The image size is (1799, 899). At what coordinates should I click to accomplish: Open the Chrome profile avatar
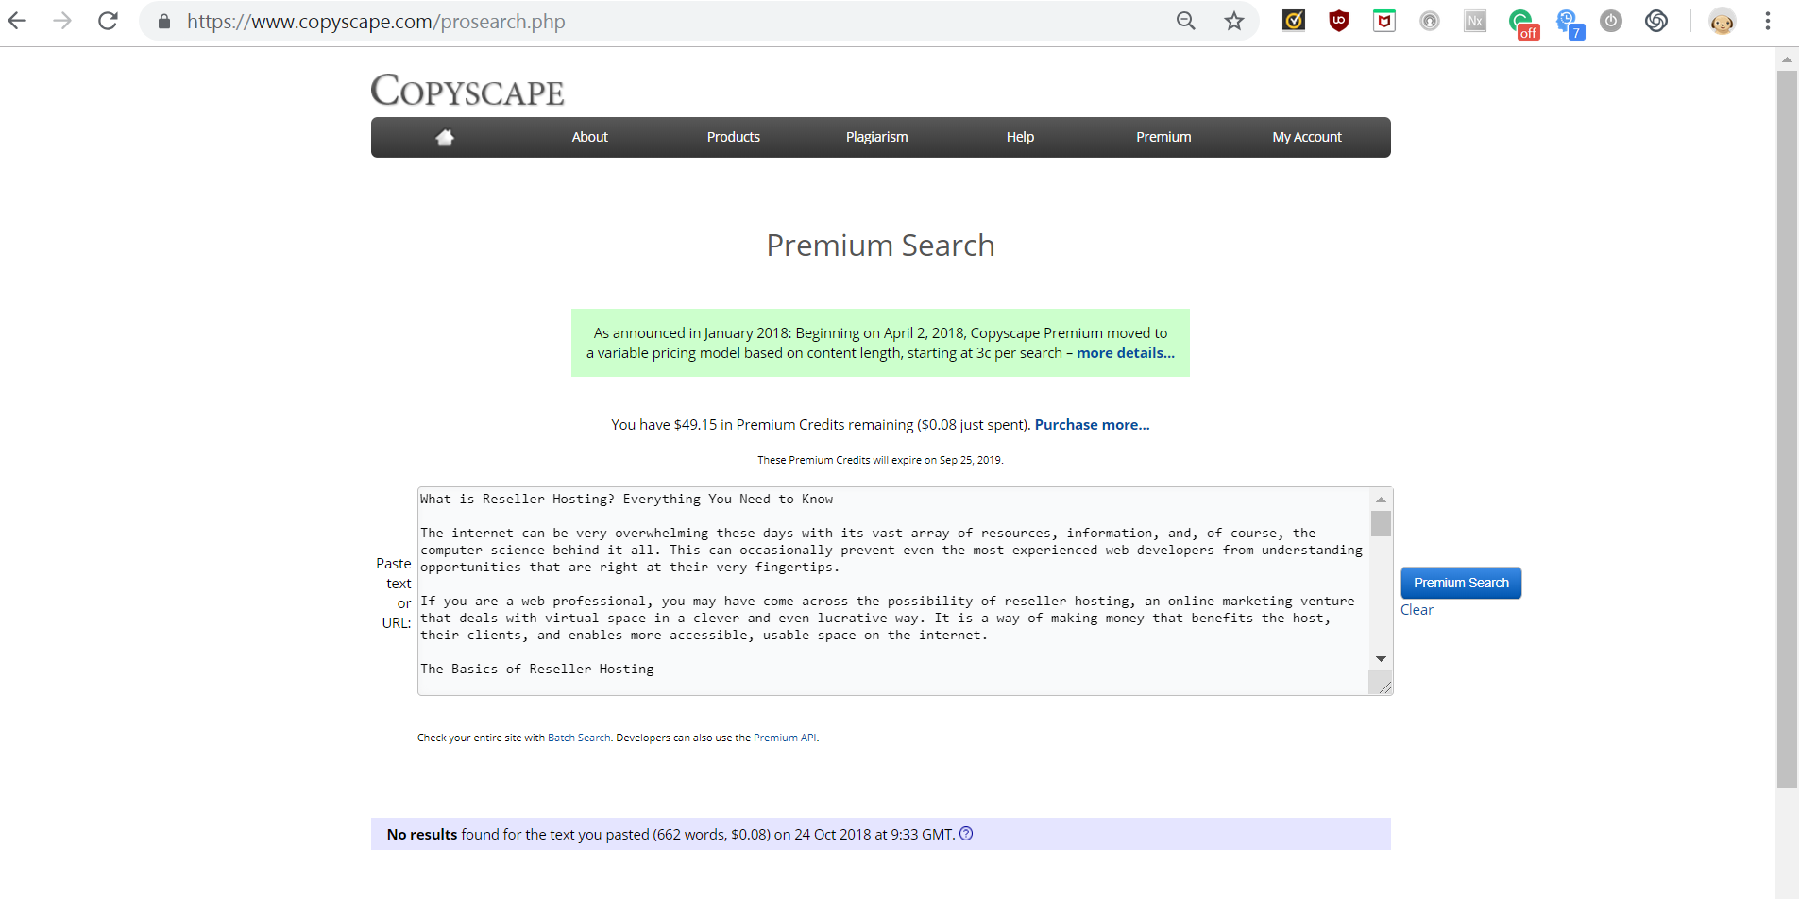click(x=1723, y=21)
